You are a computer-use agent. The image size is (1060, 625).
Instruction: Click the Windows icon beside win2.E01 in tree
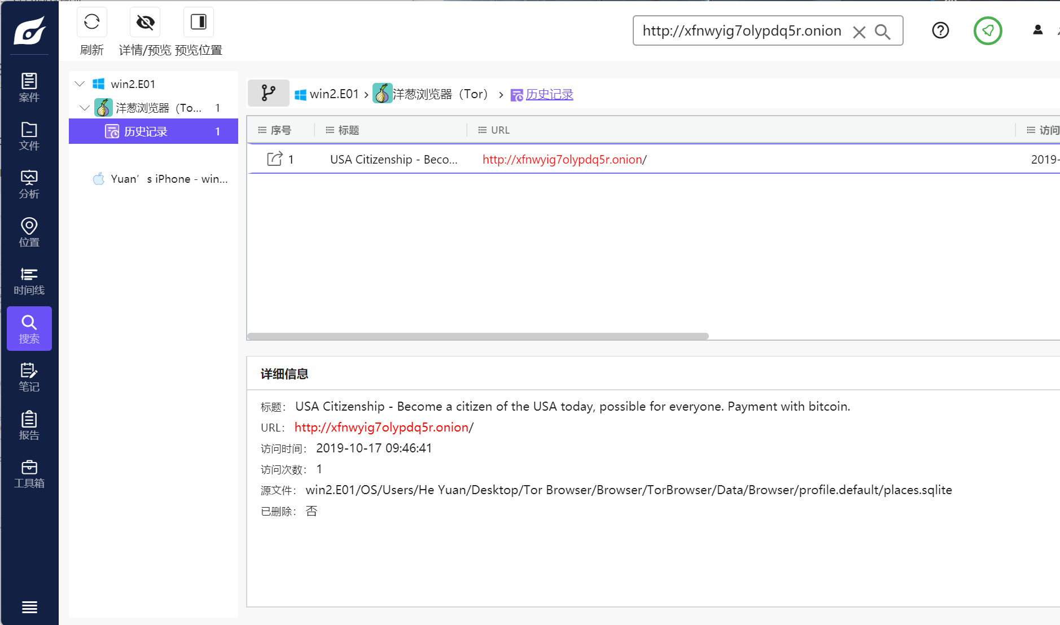click(x=99, y=84)
